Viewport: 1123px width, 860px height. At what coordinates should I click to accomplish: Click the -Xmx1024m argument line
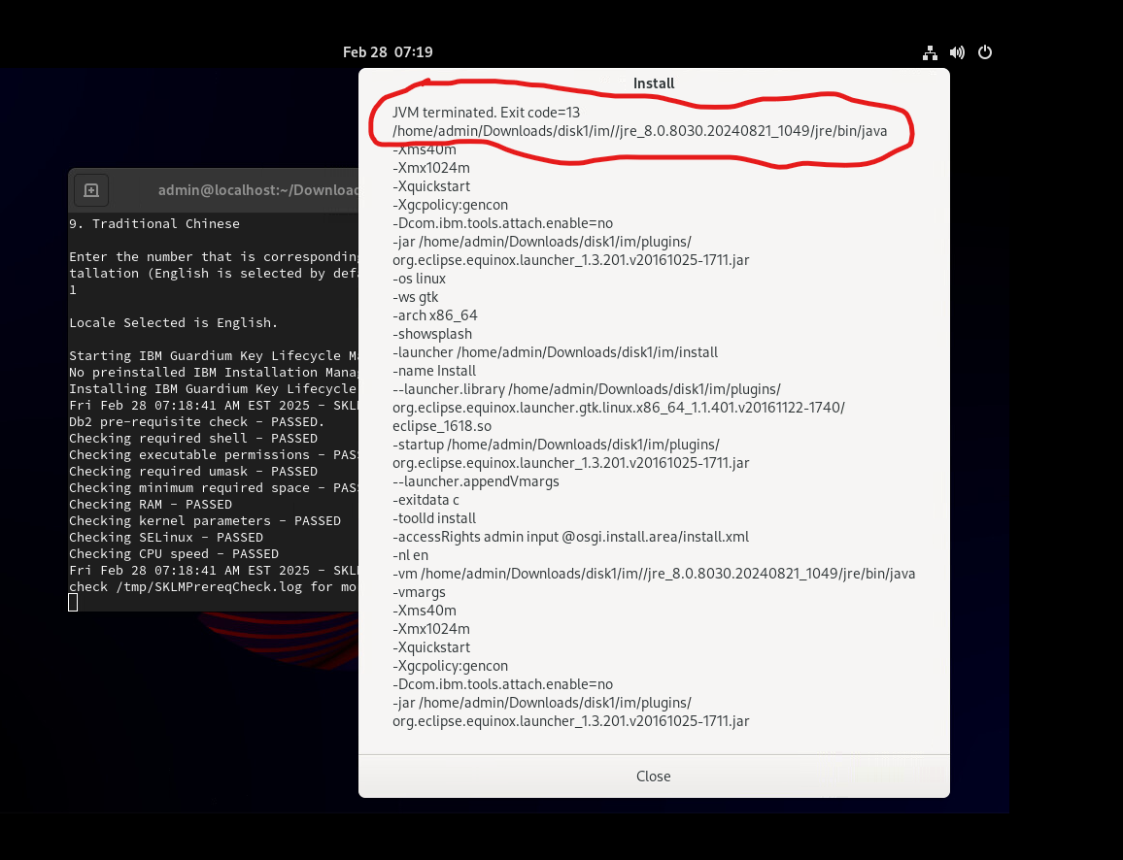[x=431, y=167]
